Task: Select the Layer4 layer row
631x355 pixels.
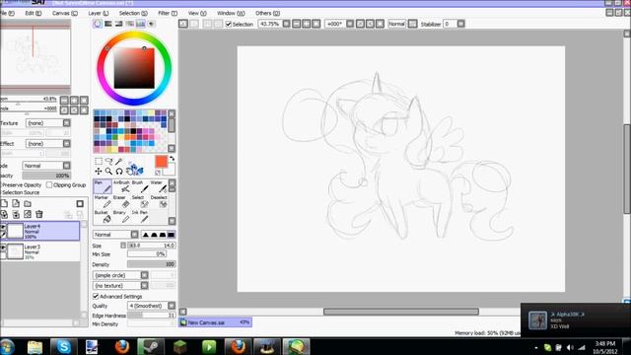Action: 39,231
